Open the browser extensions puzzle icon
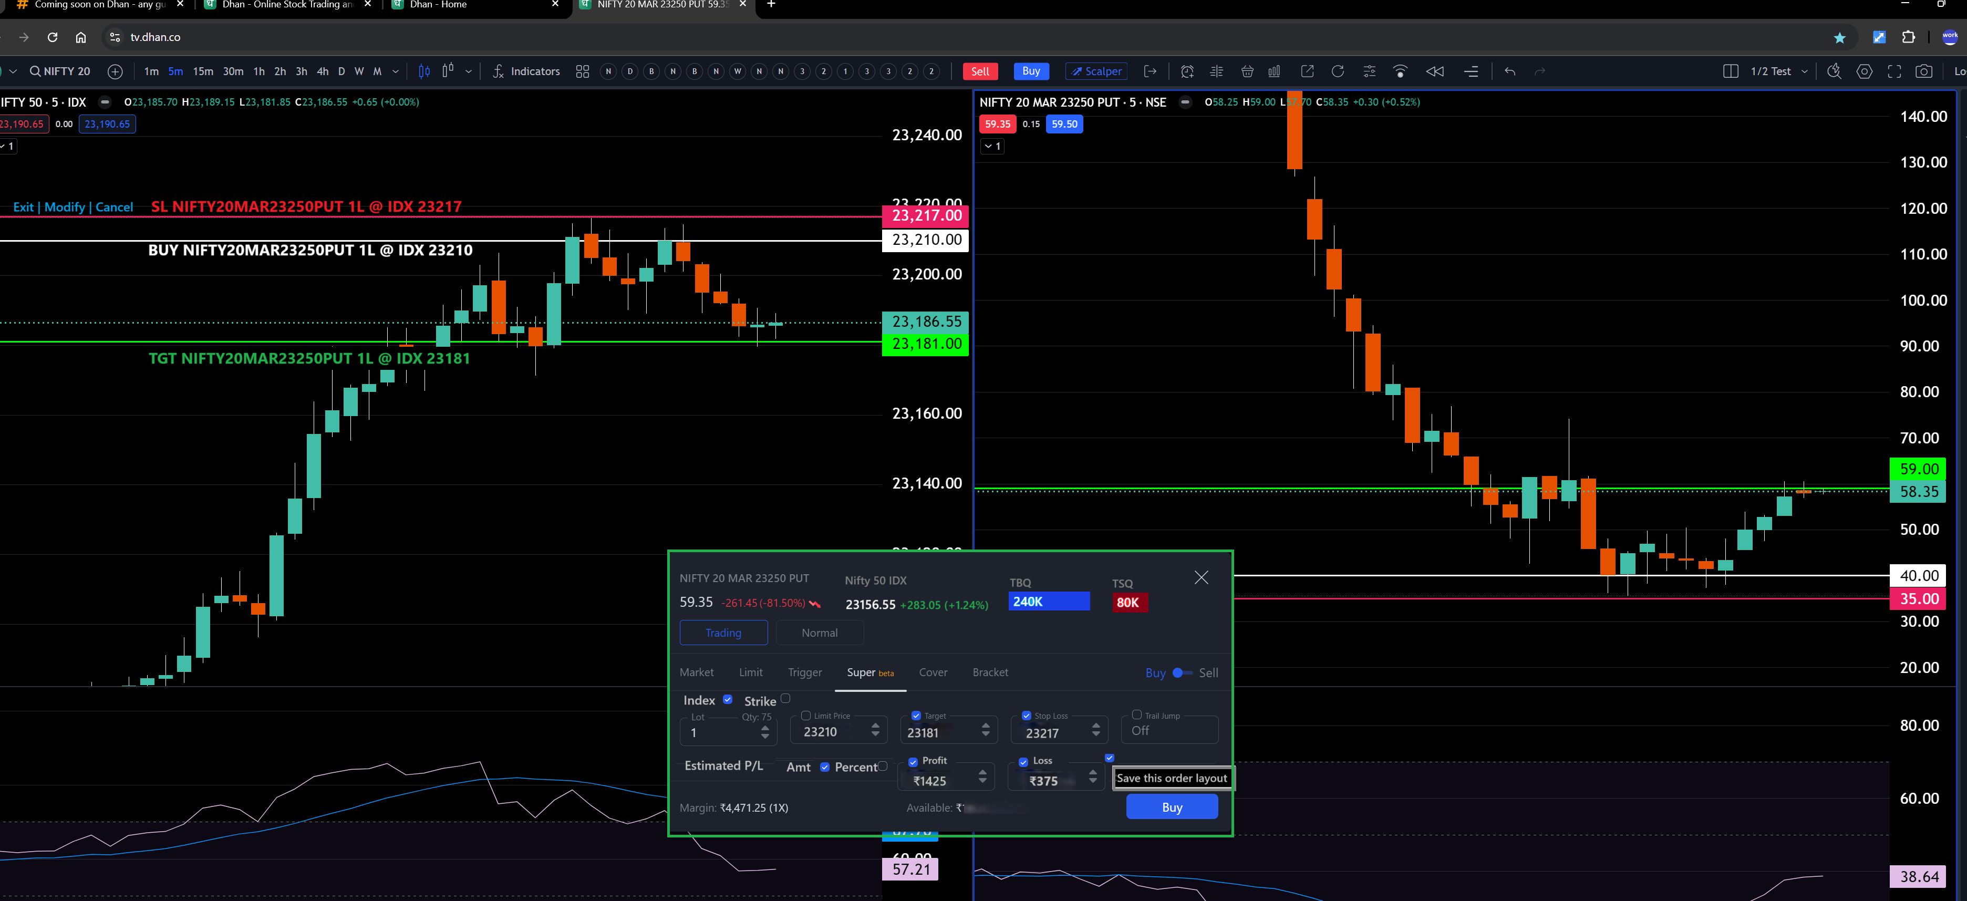1967x901 pixels. pyautogui.click(x=1908, y=37)
